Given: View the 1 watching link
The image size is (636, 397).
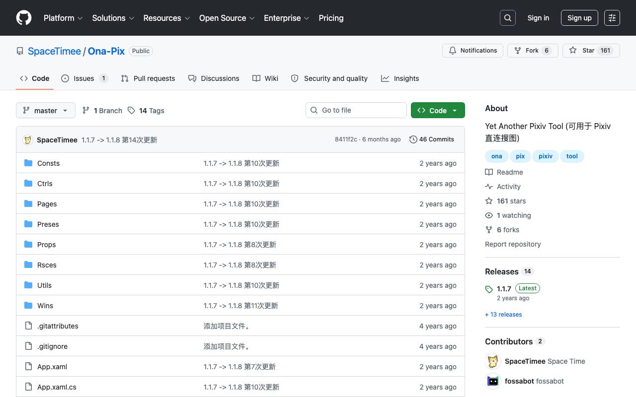Looking at the screenshot, I should tap(508, 215).
